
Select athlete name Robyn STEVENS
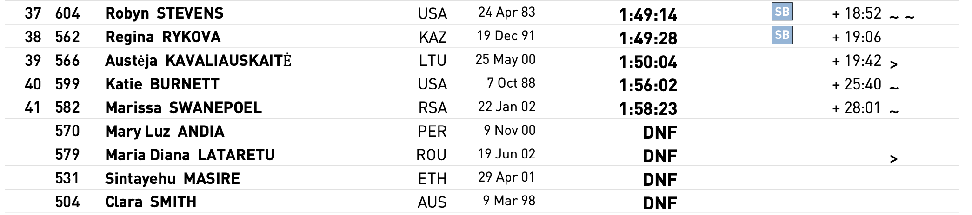(164, 13)
